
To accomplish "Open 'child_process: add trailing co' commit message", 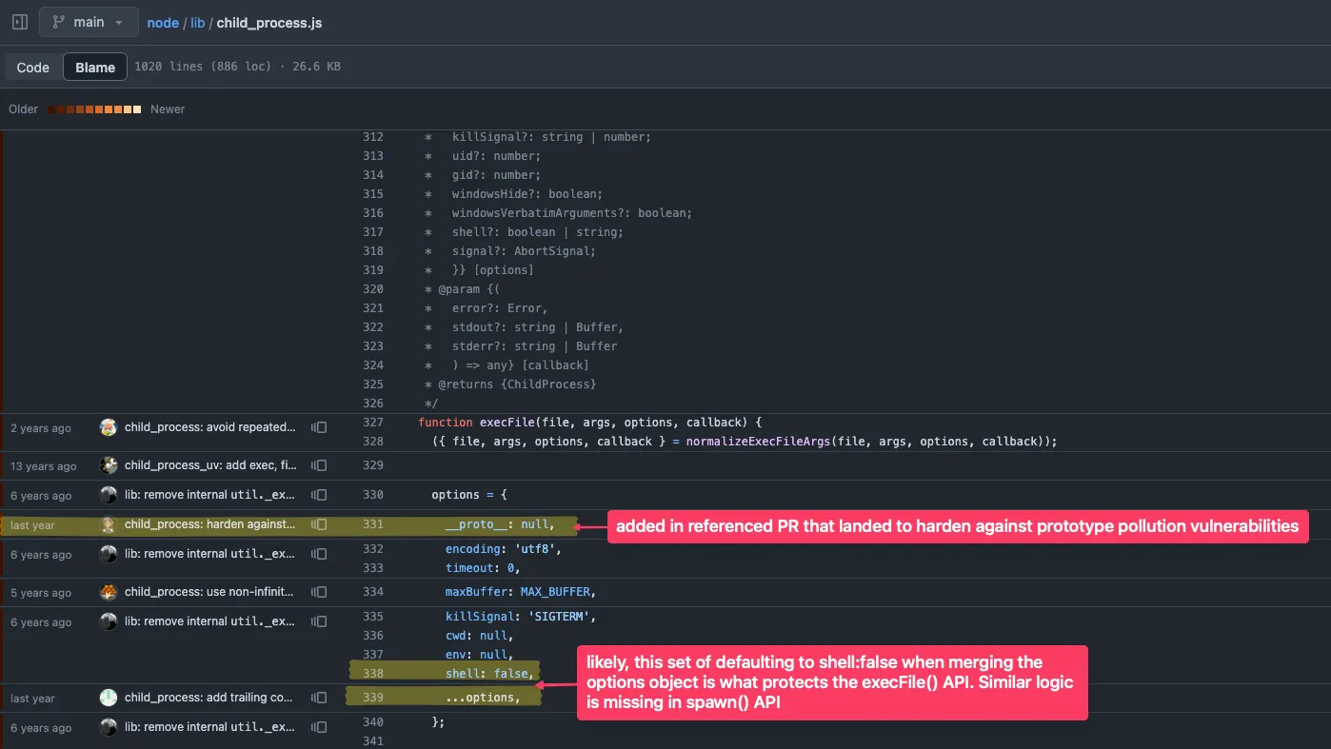I will [209, 698].
